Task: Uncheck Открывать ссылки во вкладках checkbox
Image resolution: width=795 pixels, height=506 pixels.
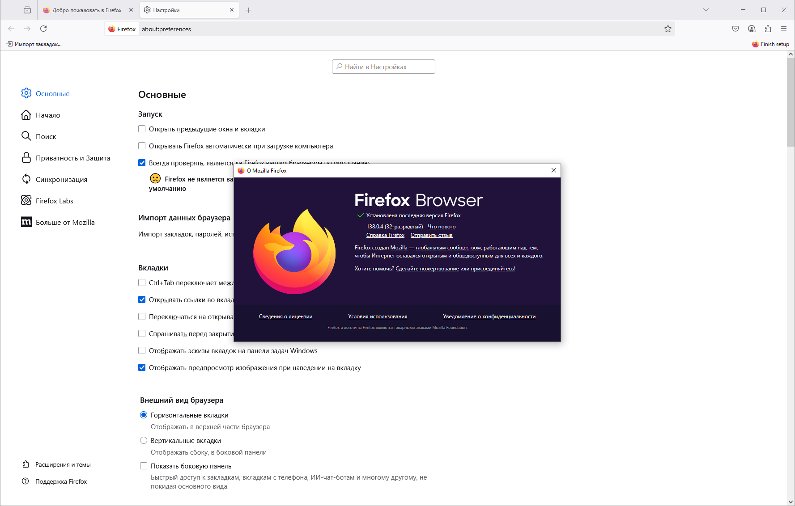Action: [x=142, y=299]
